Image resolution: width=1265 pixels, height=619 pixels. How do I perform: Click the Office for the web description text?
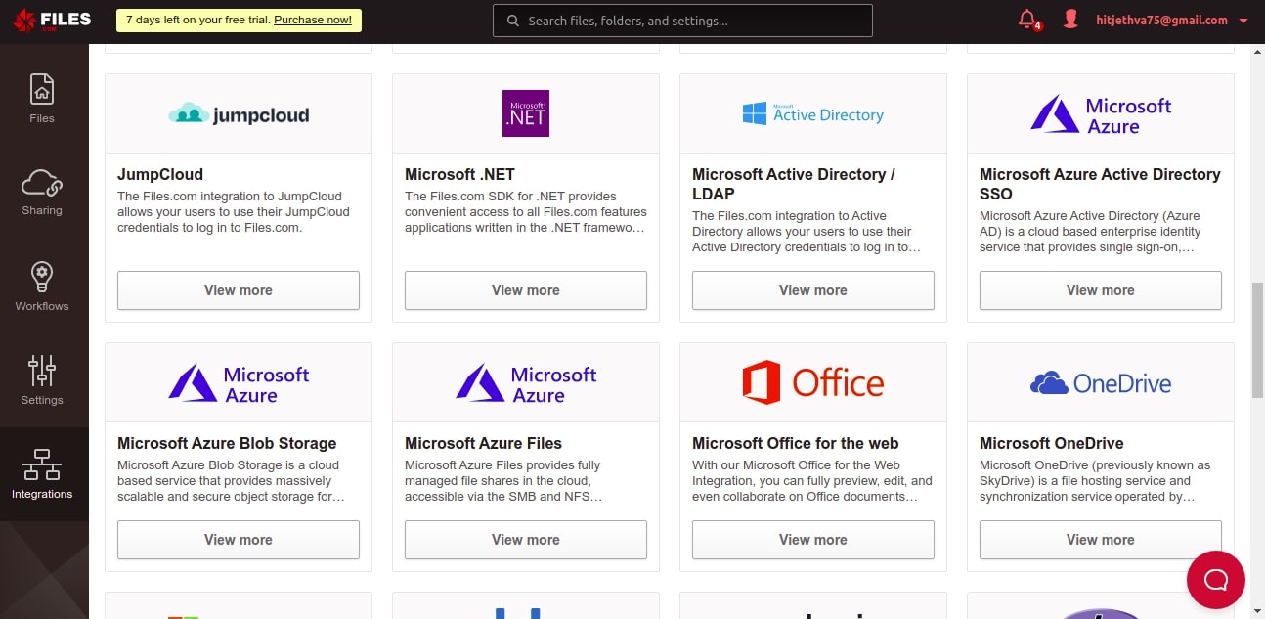coord(812,480)
